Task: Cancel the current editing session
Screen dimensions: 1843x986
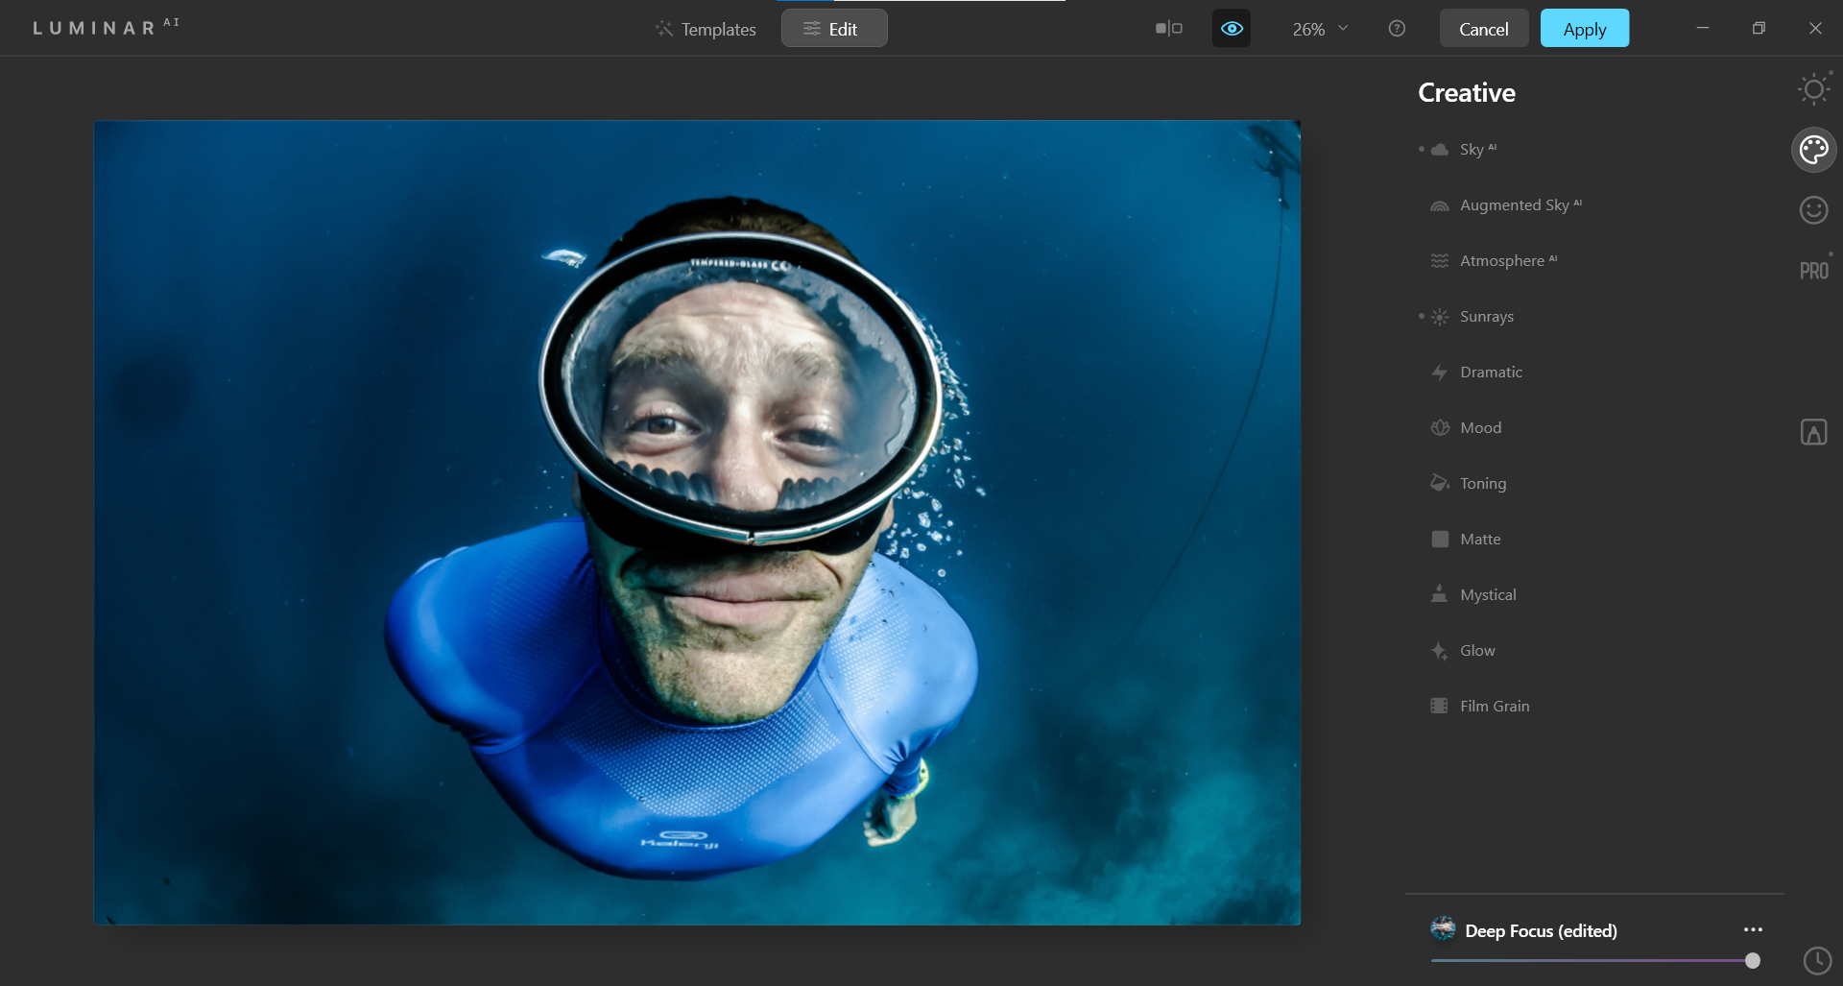Action: (x=1484, y=28)
